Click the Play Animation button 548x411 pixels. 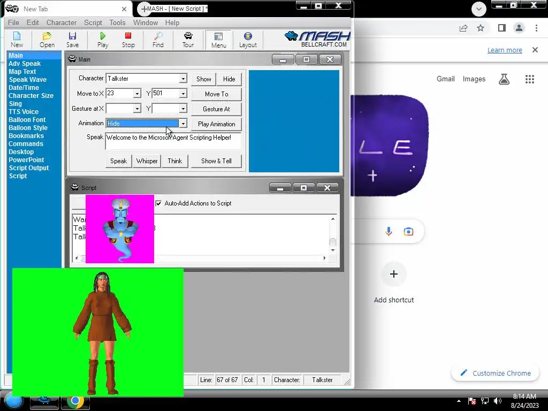216,124
